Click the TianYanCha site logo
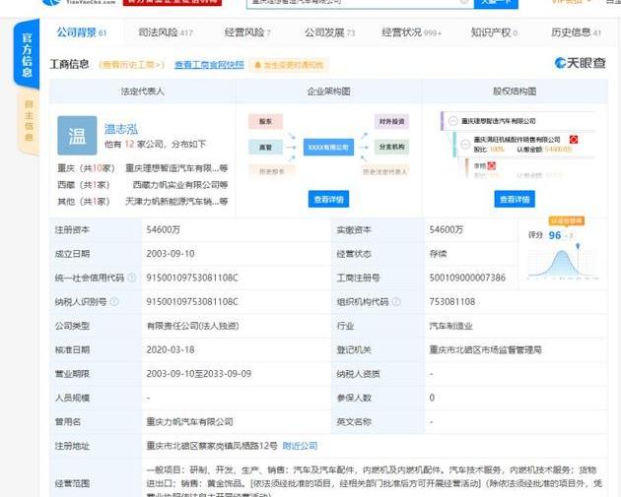This screenshot has height=497, width=621. point(79,2)
